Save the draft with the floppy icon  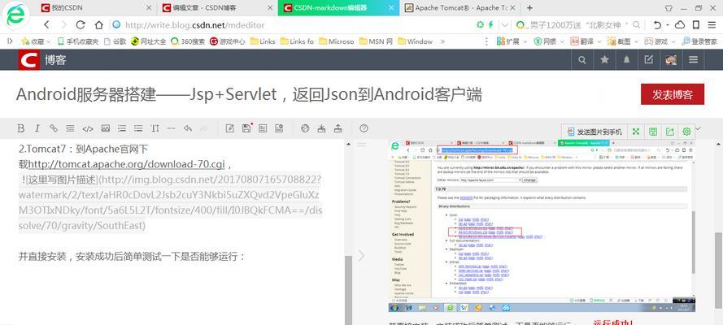pos(246,128)
